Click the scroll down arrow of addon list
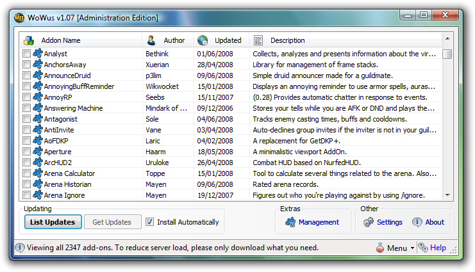 (x=447, y=195)
